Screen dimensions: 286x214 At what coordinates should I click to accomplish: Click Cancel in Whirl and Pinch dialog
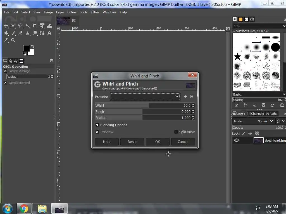click(x=183, y=142)
